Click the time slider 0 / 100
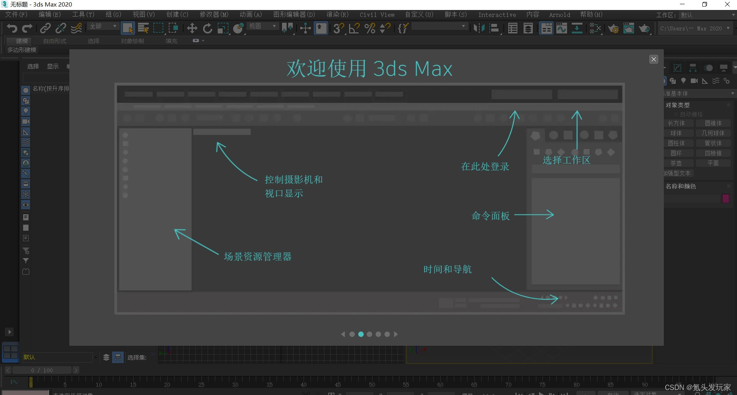This screenshot has width=737, height=395. [42, 370]
